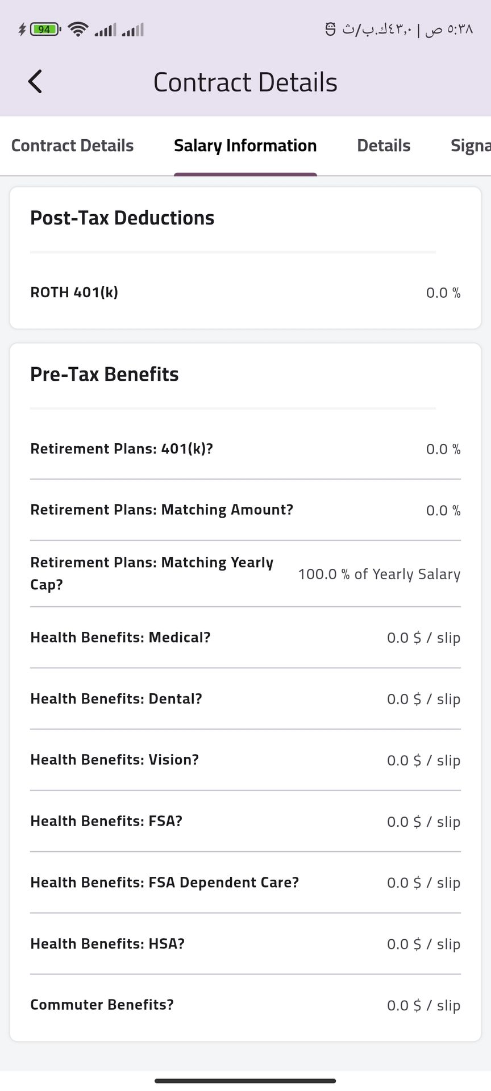Tap Health Benefits: HSA? row

(x=245, y=944)
